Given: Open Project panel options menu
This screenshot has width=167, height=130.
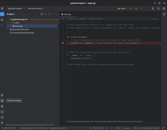Looking at the screenshot, I should point(52,14).
